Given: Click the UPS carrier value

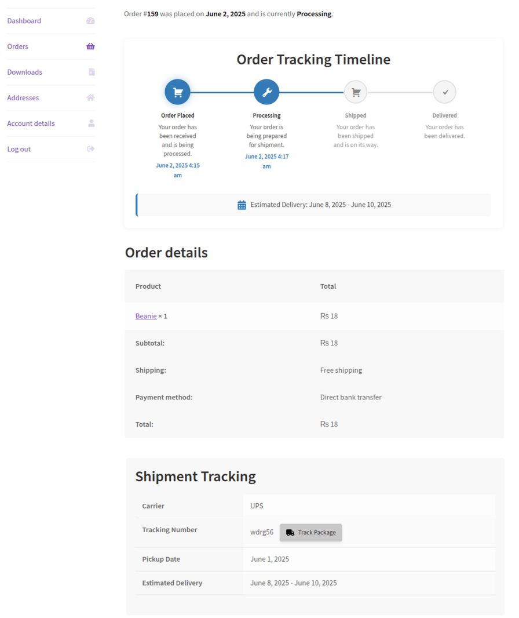Looking at the screenshot, I should pos(257,506).
